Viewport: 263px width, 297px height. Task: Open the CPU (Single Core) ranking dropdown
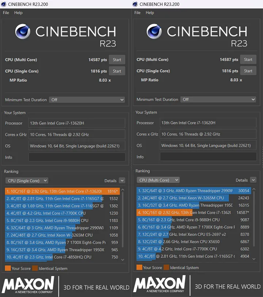point(27,180)
